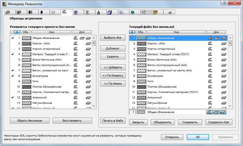This screenshot has height=146, width=243.
Task: Click Закрыть for the current file
Action: [138, 122]
